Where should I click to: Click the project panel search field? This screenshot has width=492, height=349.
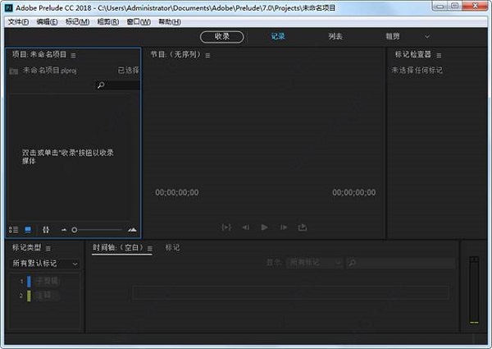click(117, 85)
